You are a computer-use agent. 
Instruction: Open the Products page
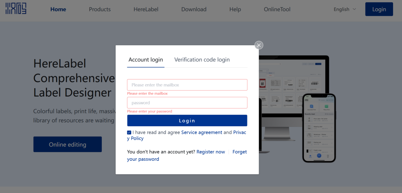tap(100, 9)
